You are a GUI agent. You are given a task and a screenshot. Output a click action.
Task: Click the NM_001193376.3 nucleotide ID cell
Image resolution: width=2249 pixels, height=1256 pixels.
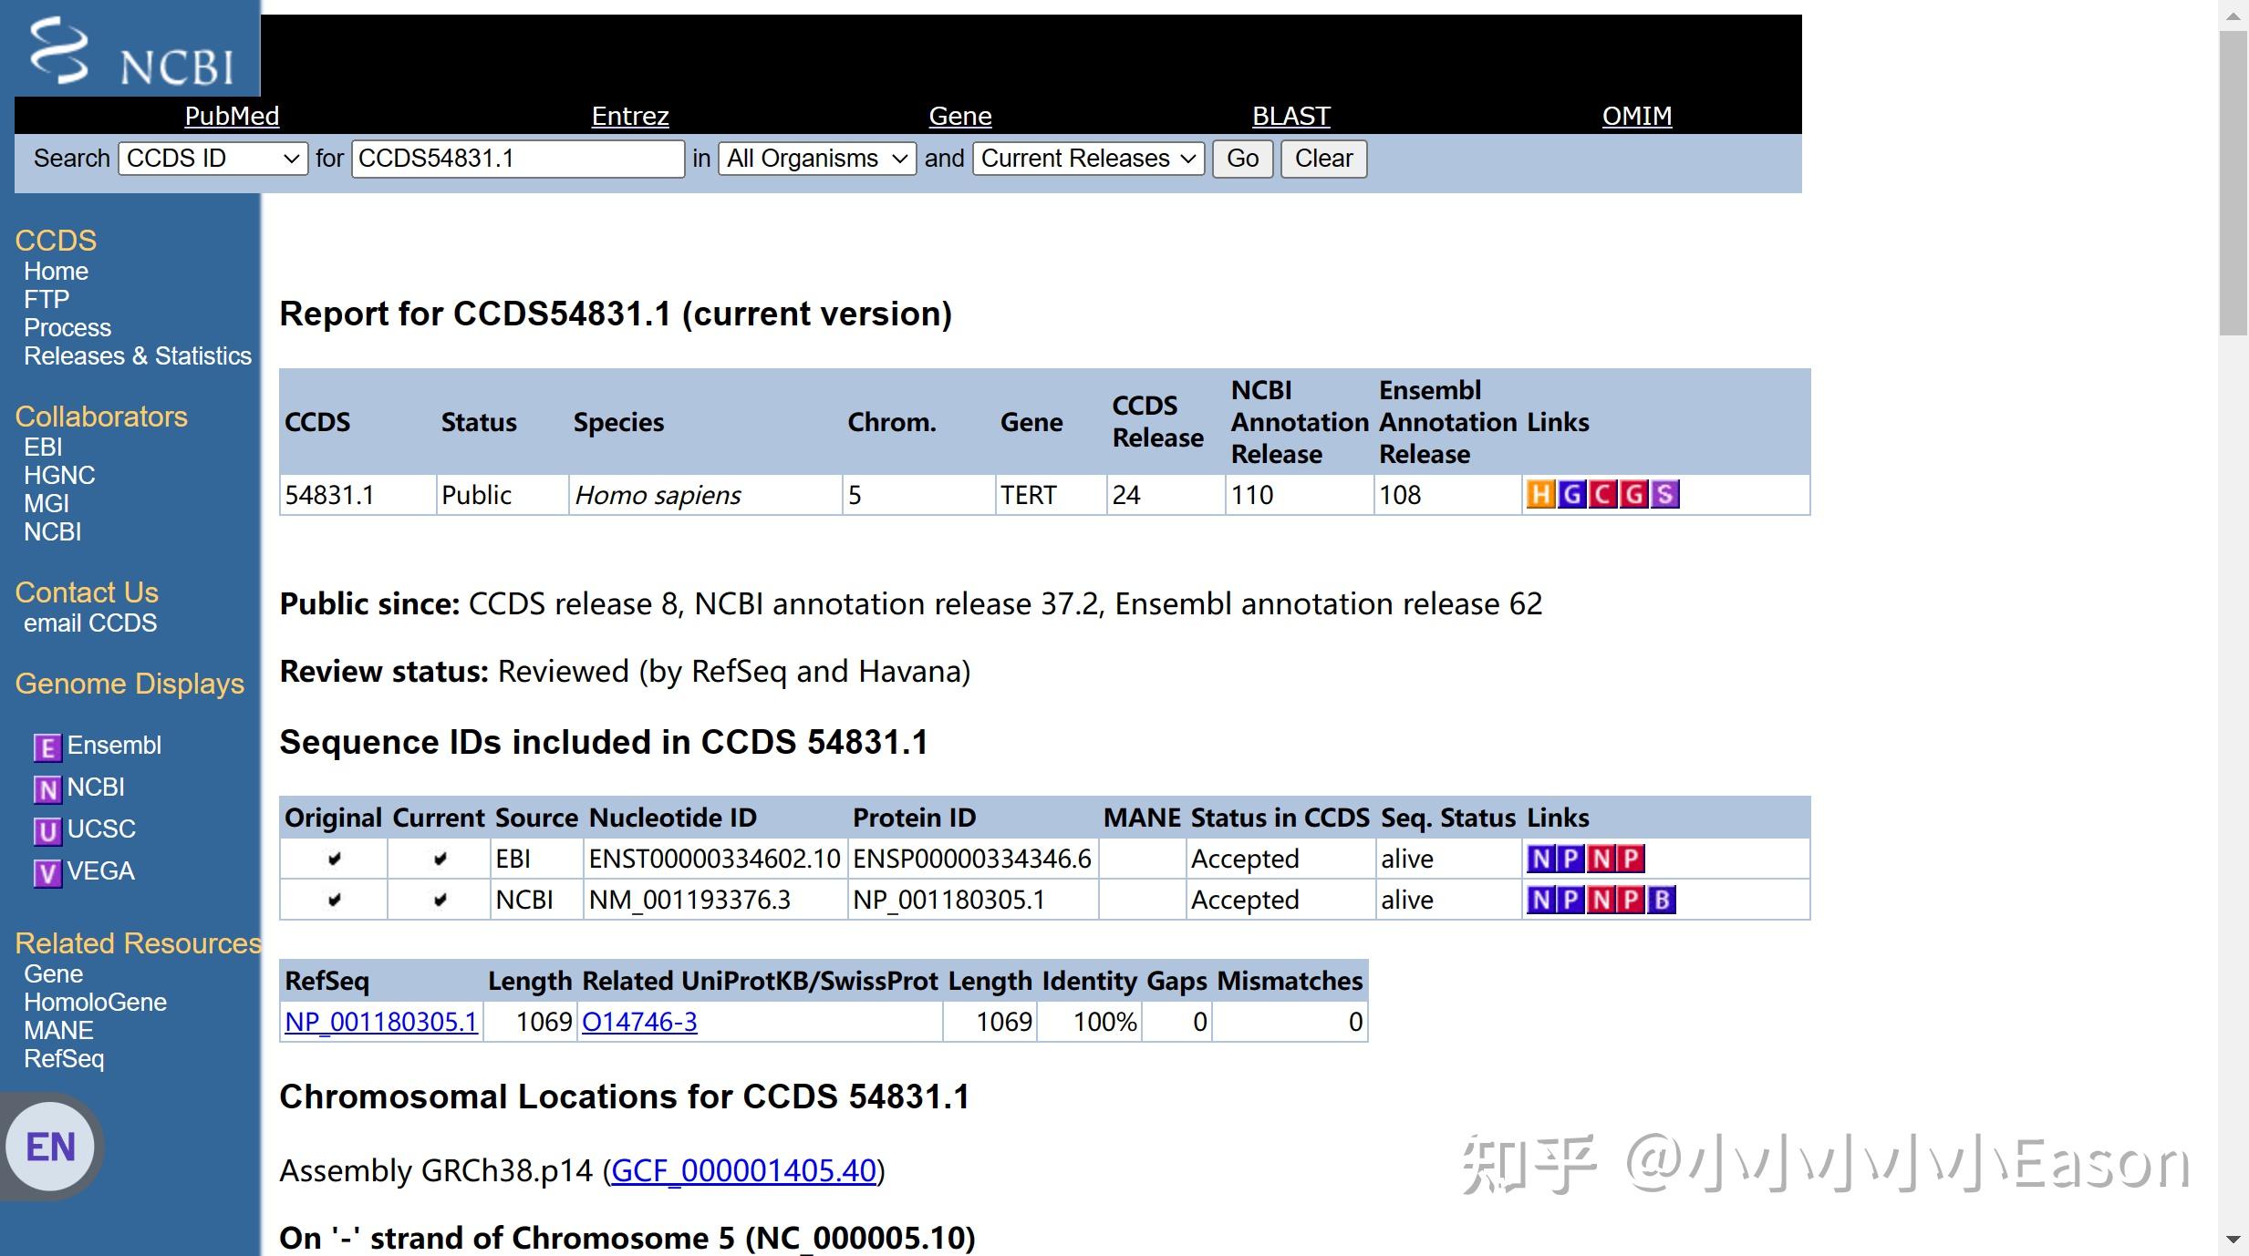(x=715, y=900)
